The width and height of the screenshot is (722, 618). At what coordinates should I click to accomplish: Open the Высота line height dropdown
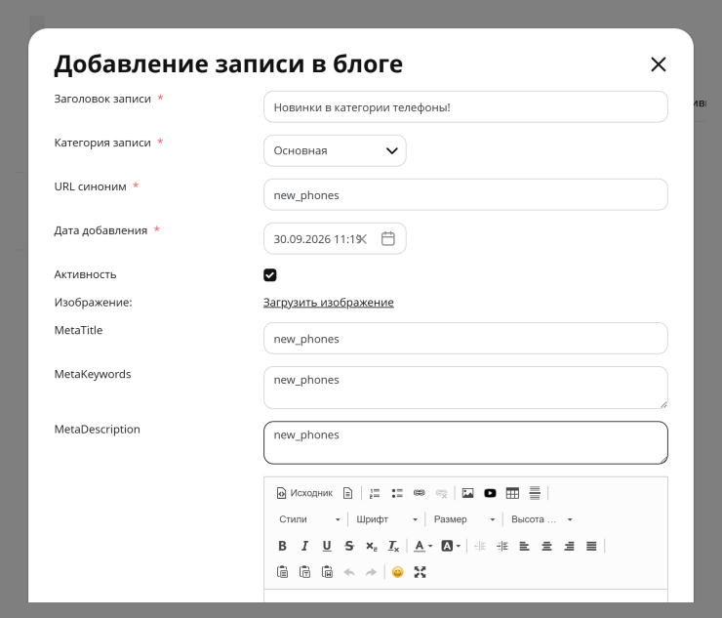tap(541, 519)
